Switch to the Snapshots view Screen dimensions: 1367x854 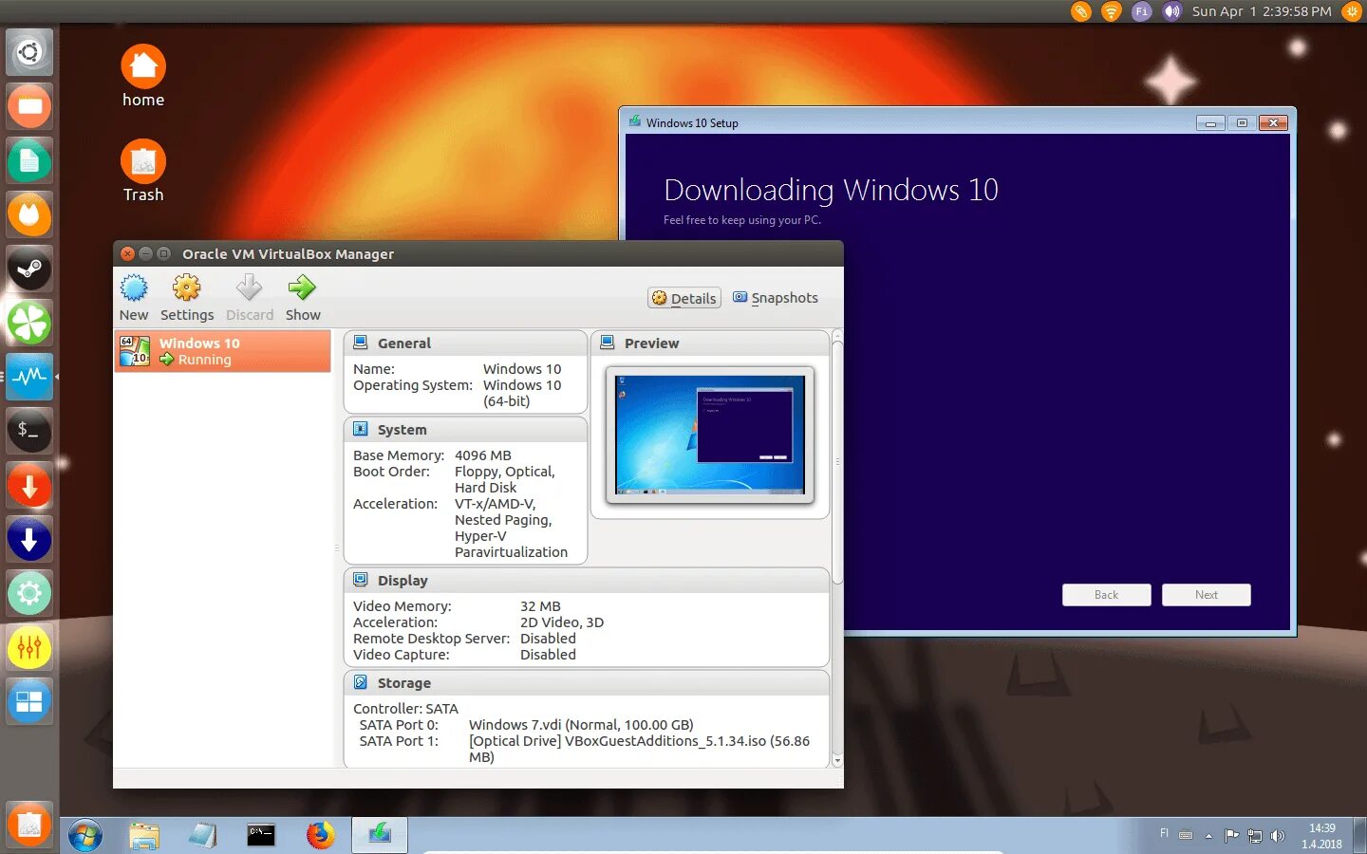click(x=776, y=298)
